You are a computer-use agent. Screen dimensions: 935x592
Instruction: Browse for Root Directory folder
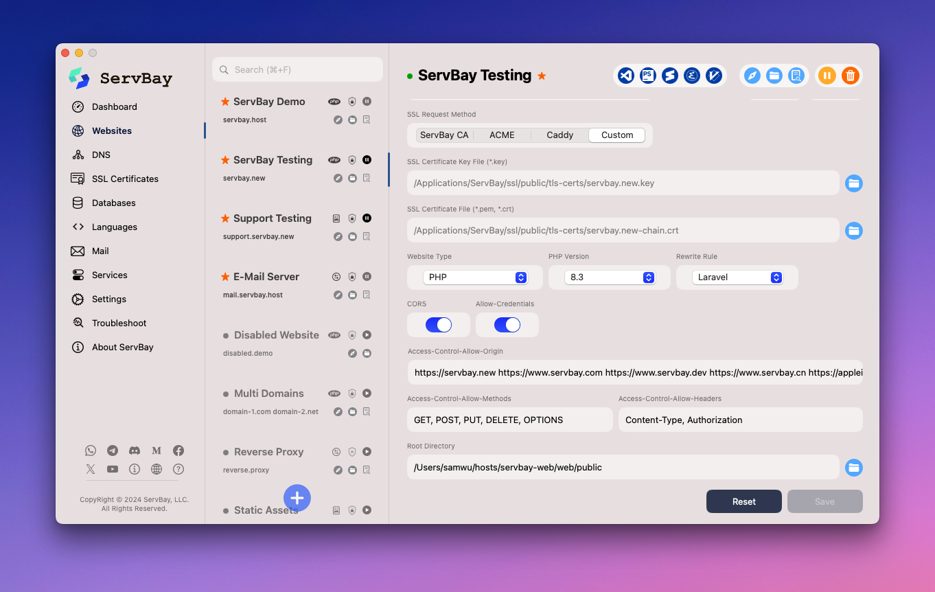853,468
